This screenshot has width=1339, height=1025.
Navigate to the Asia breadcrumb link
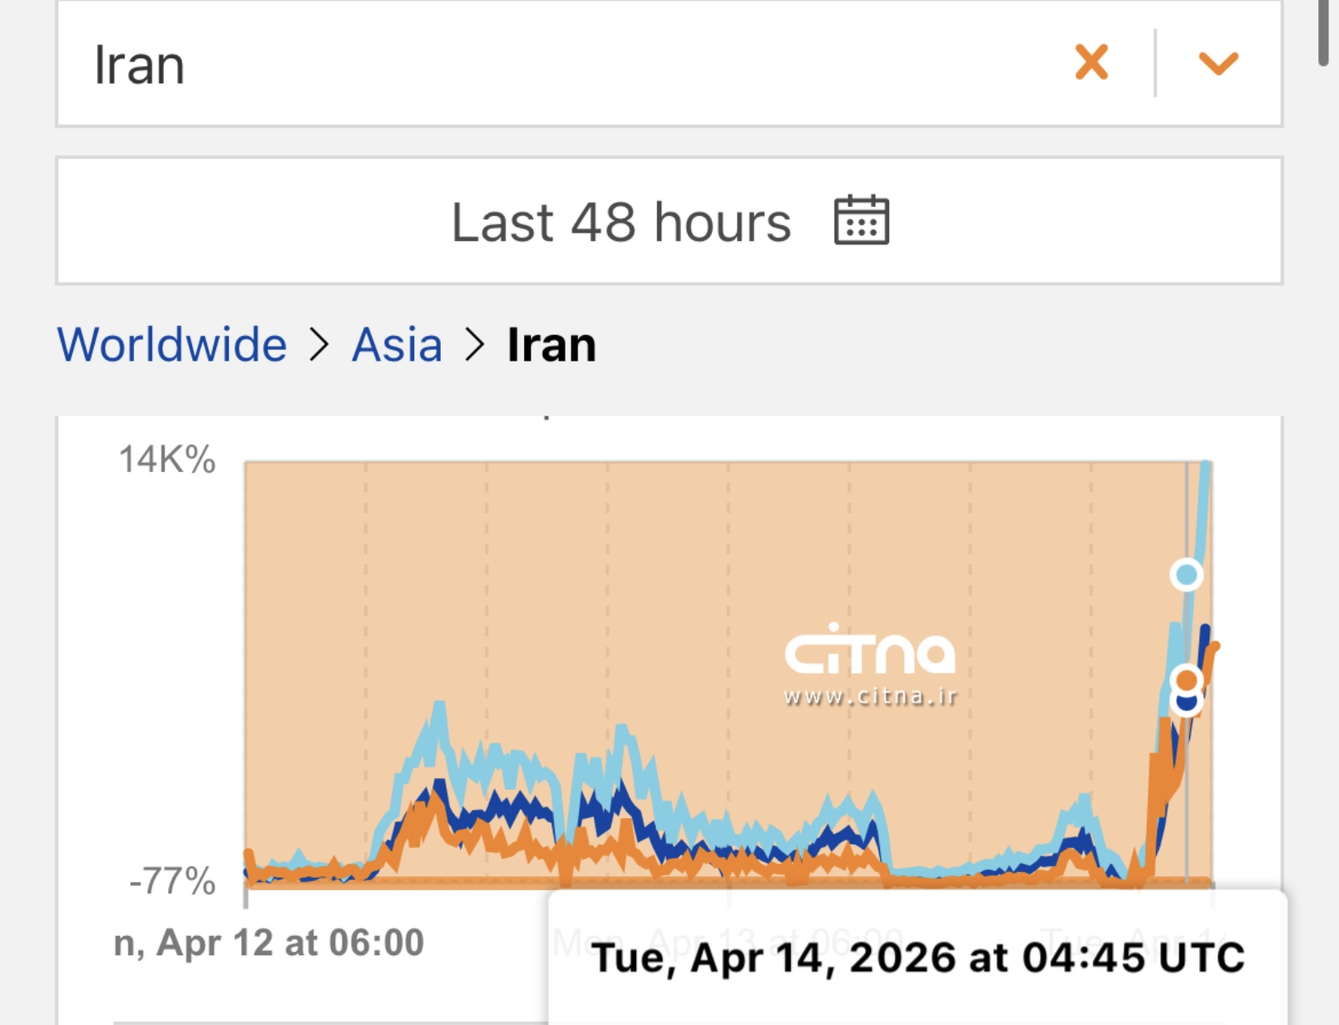point(397,344)
